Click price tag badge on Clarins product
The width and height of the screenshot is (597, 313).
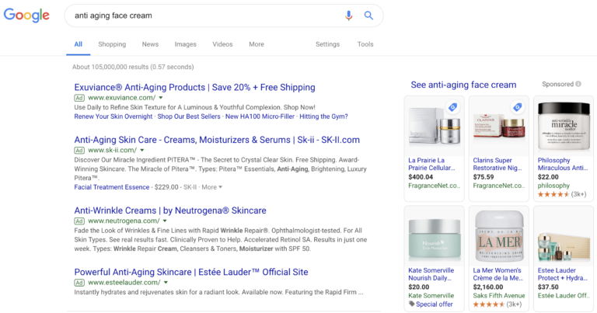point(518,107)
